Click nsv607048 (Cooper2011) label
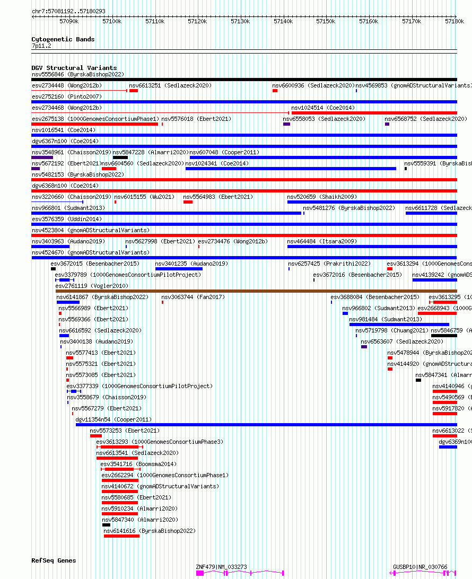The width and height of the screenshot is (472, 579). pos(224,152)
